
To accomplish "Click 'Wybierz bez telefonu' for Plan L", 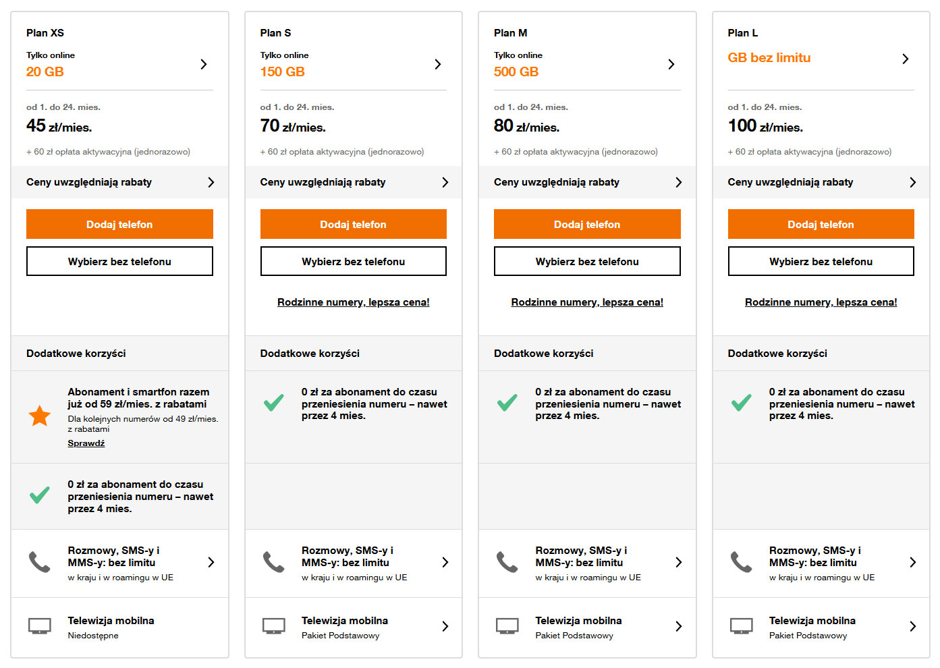I will point(821,261).
